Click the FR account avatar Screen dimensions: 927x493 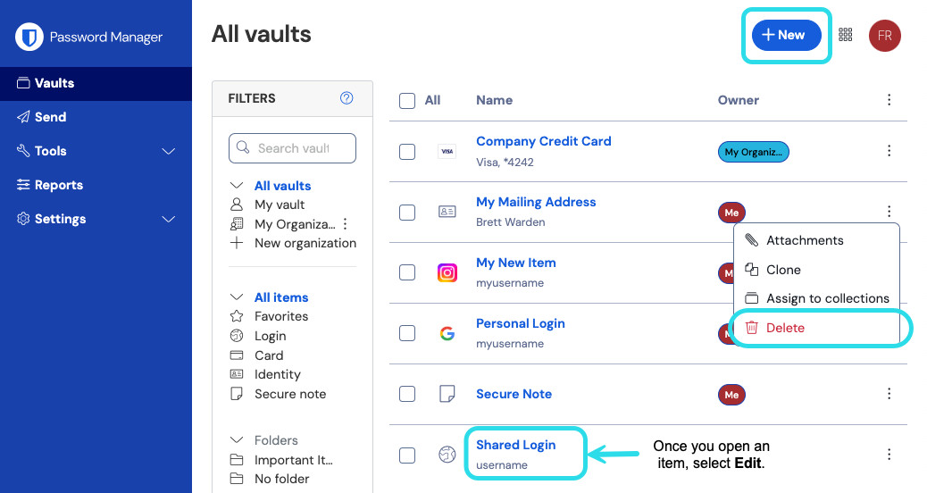[x=884, y=36]
